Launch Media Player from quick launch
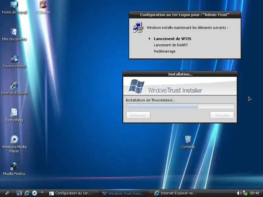The height and width of the screenshot is (197, 263). pyautogui.click(x=35, y=193)
